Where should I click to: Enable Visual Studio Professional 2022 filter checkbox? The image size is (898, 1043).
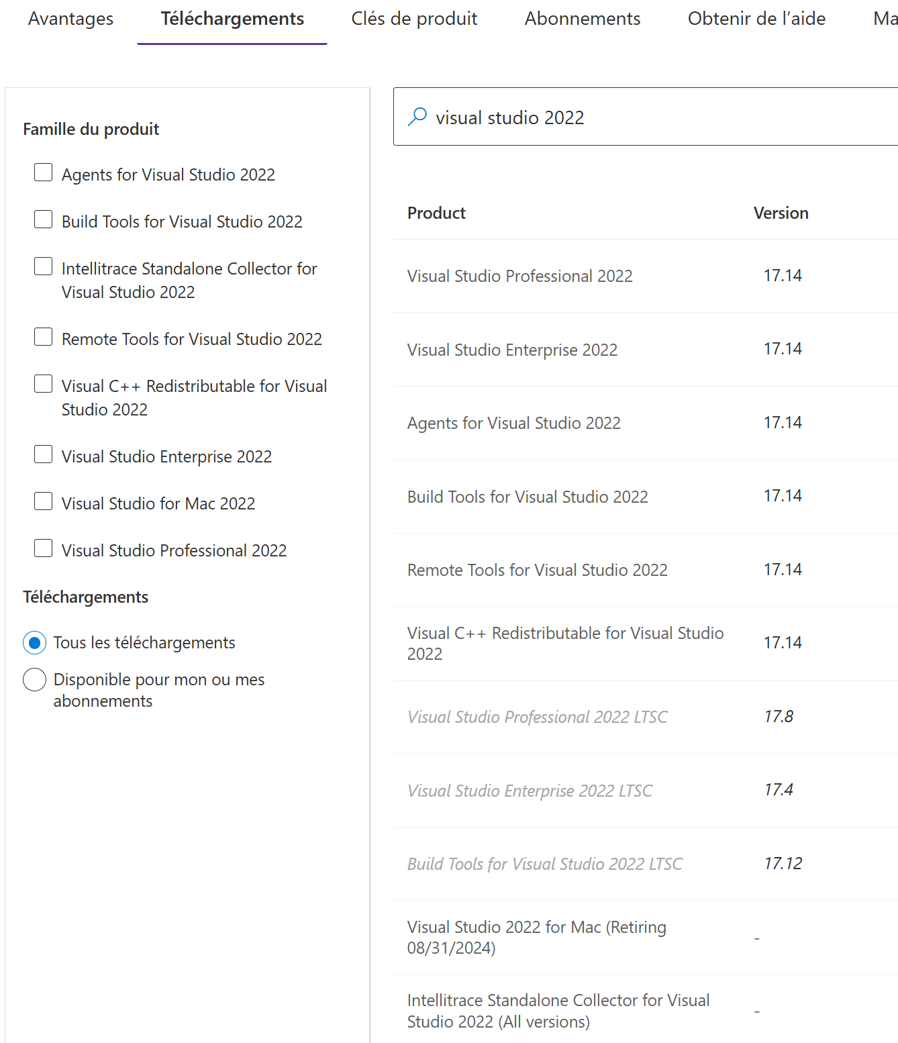point(44,548)
